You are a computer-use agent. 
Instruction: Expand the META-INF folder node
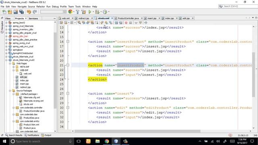click(14, 67)
